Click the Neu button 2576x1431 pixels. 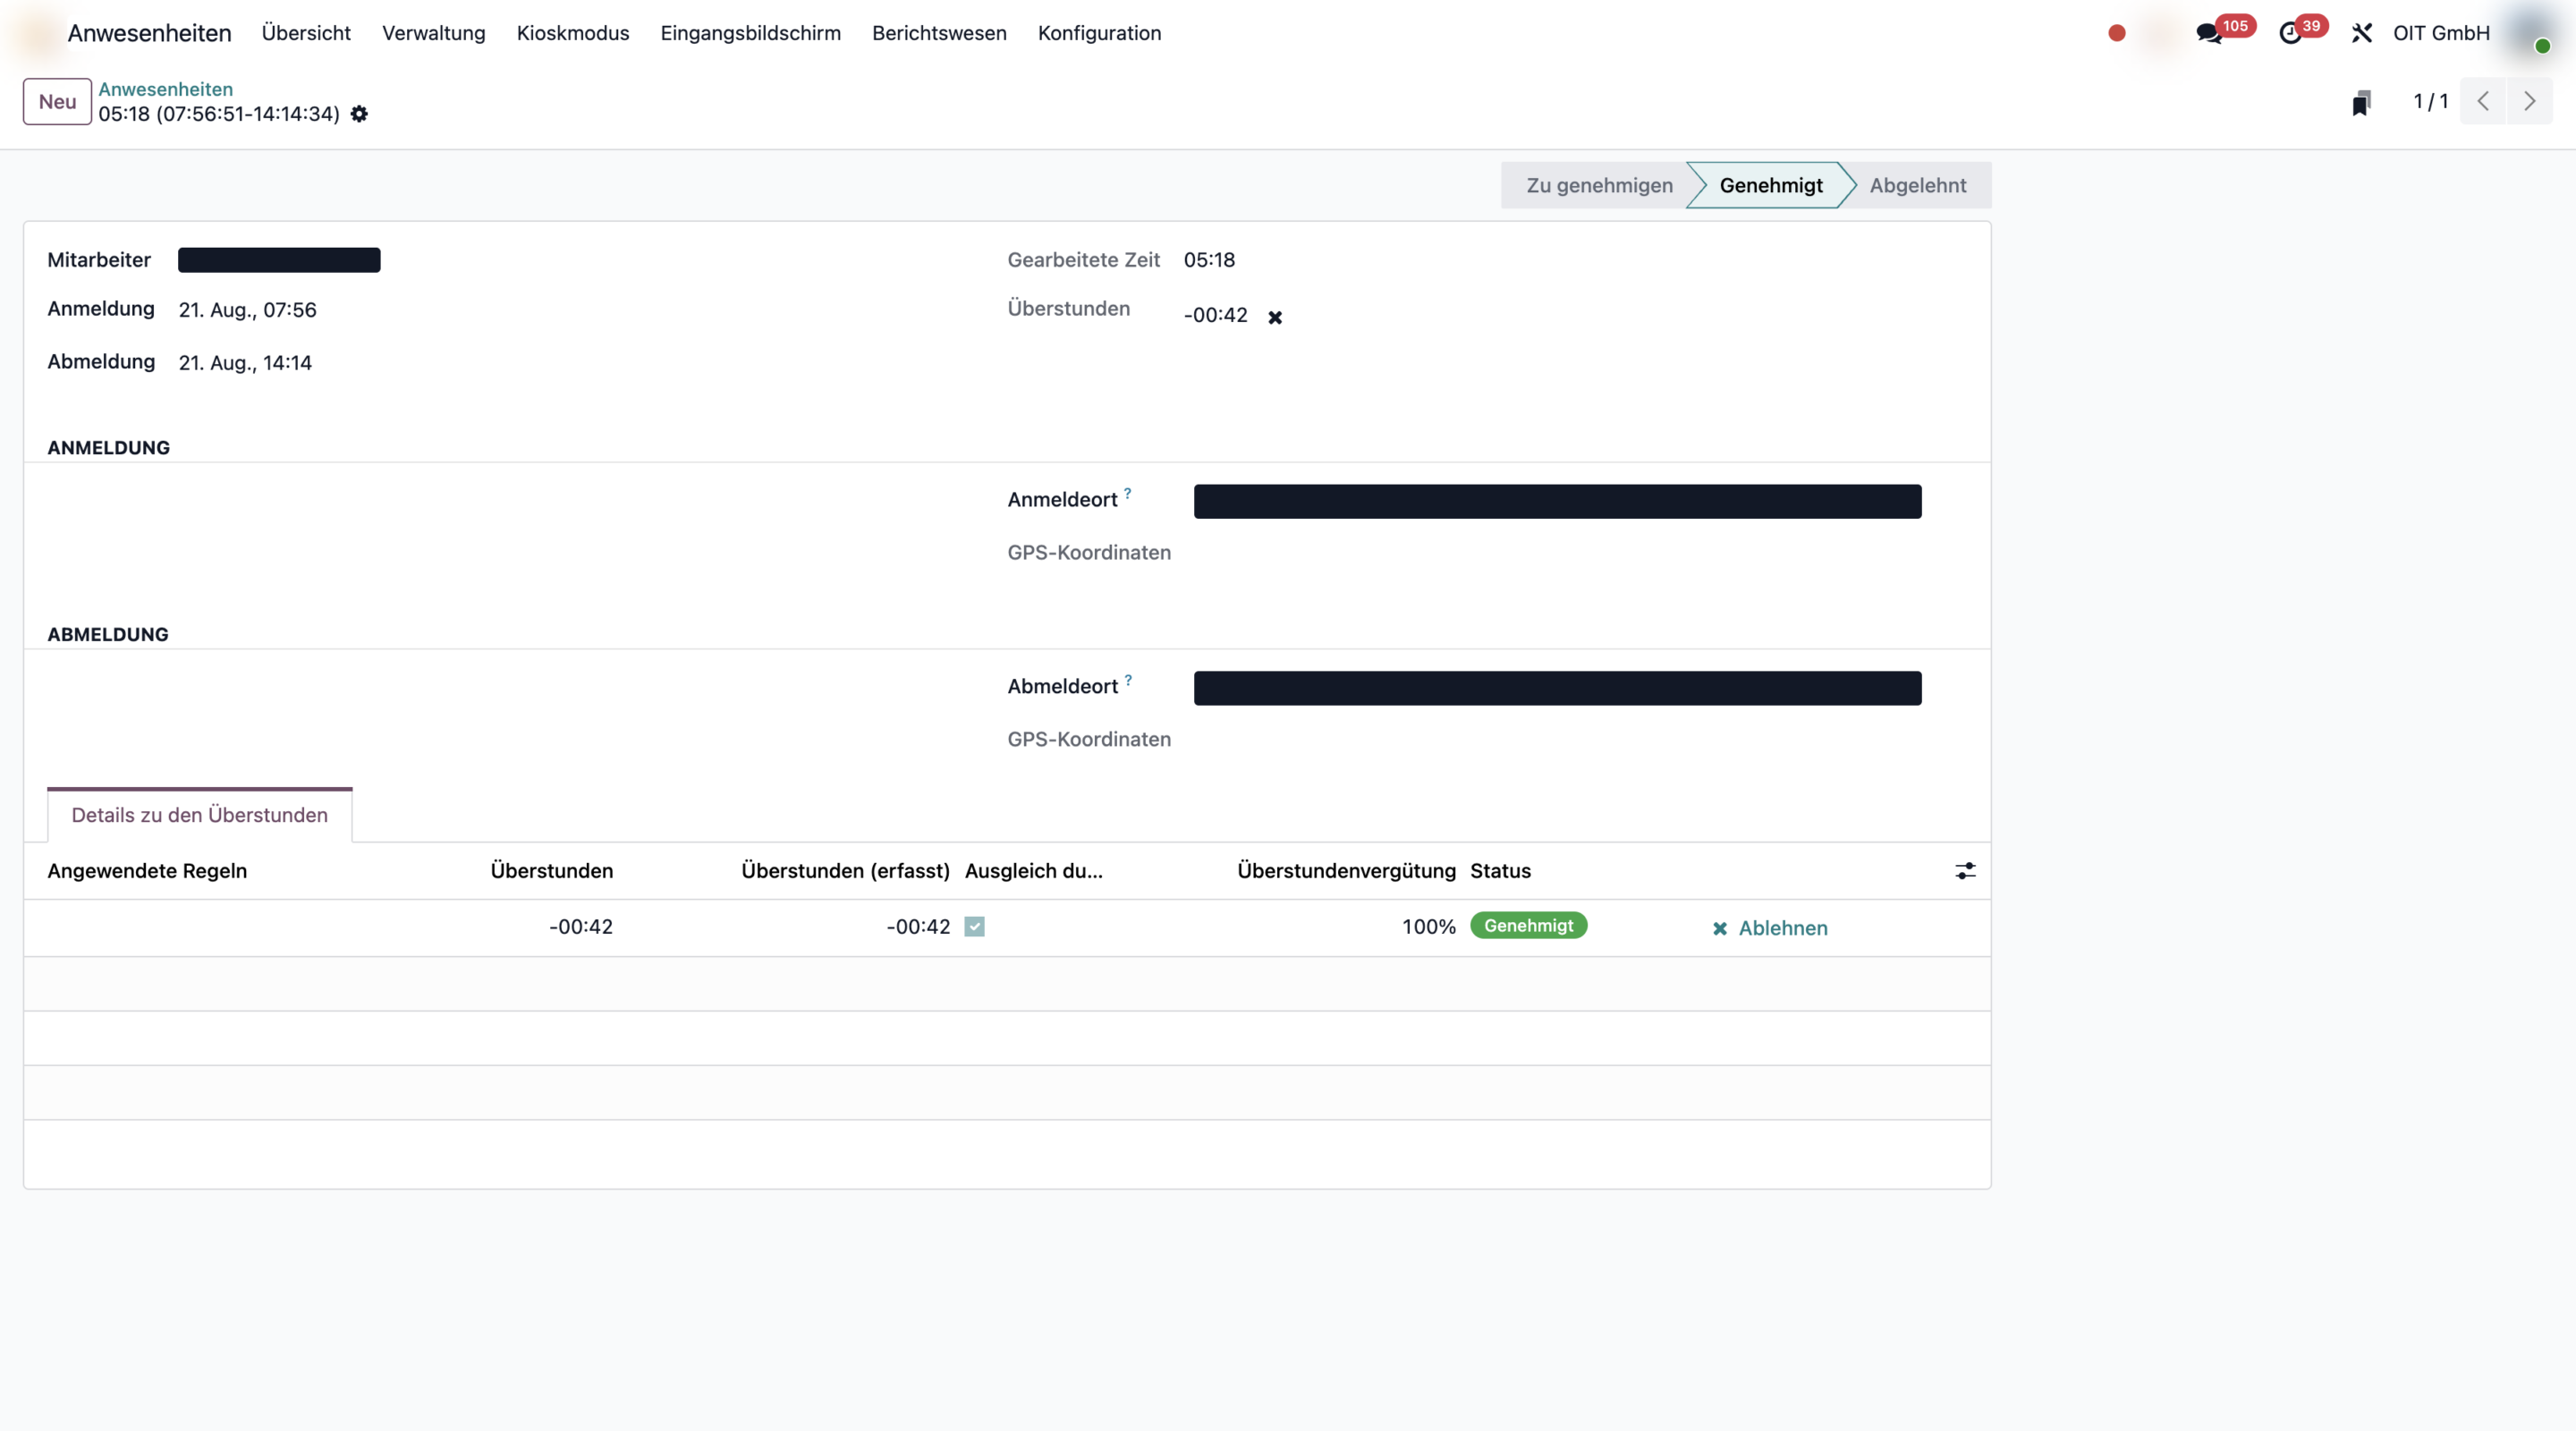(57, 101)
